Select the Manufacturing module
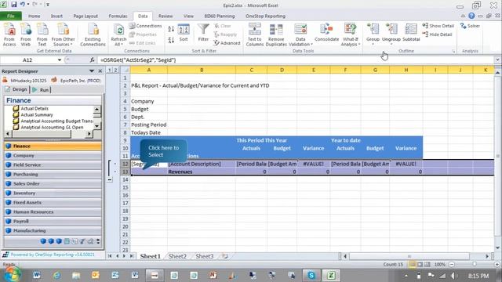Image resolution: width=502 pixels, height=282 pixels. point(53,230)
